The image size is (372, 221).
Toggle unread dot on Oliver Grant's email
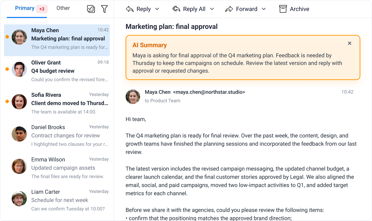[7, 69]
